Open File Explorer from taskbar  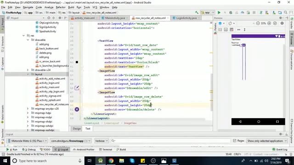(121, 161)
